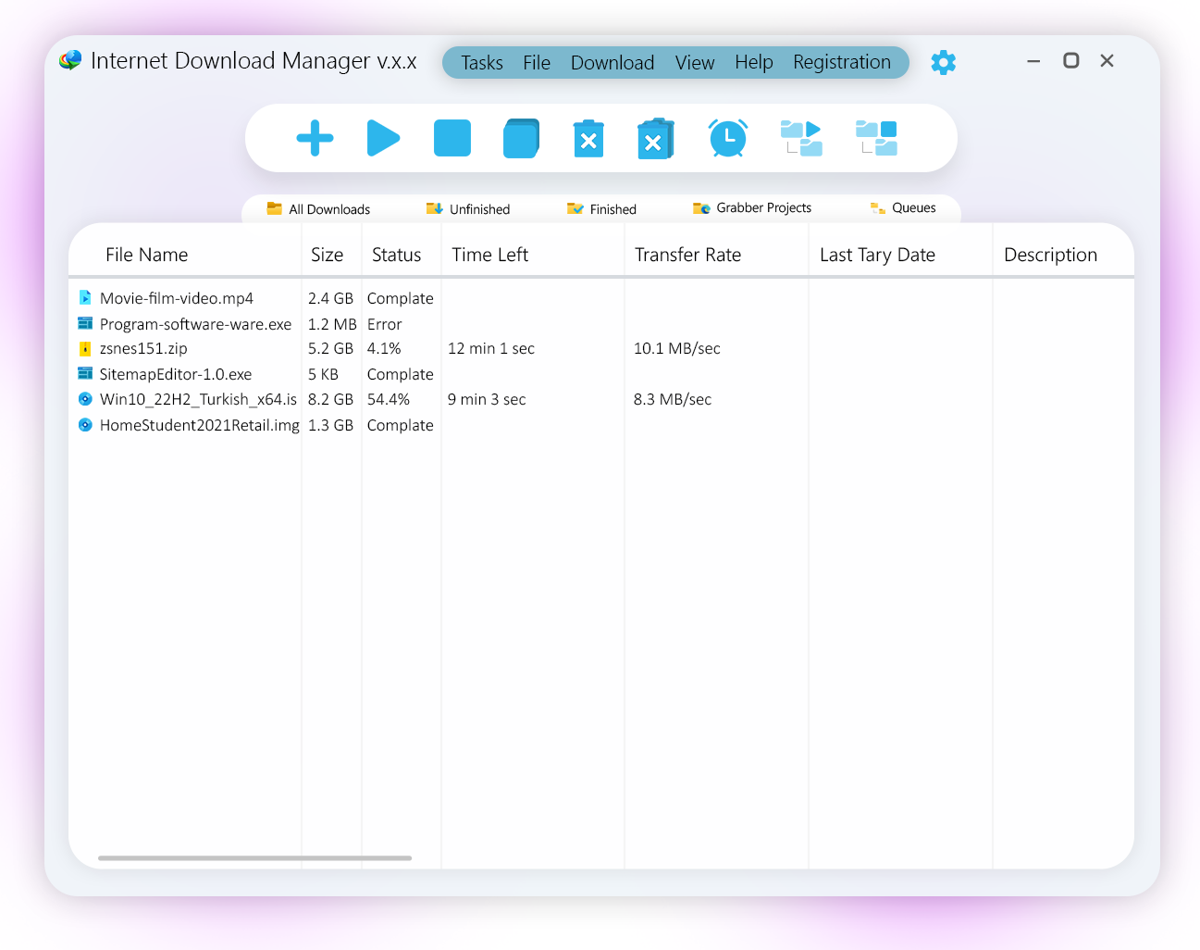Click the 54.4% progress status
Viewport: 1200px width, 950px height.
(x=389, y=399)
